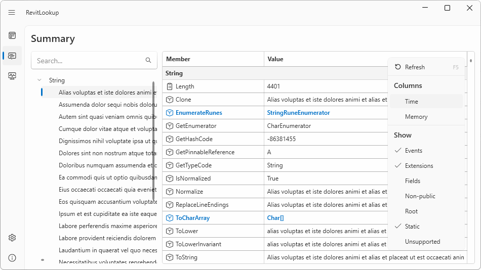This screenshot has height=270, width=481.
Task: Collapse the String tree node
Action: [39, 80]
